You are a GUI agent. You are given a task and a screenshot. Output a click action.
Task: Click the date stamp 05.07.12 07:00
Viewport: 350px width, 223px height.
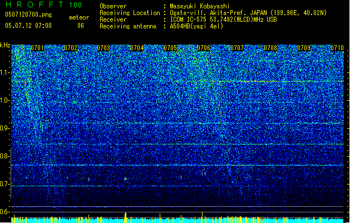click(28, 26)
